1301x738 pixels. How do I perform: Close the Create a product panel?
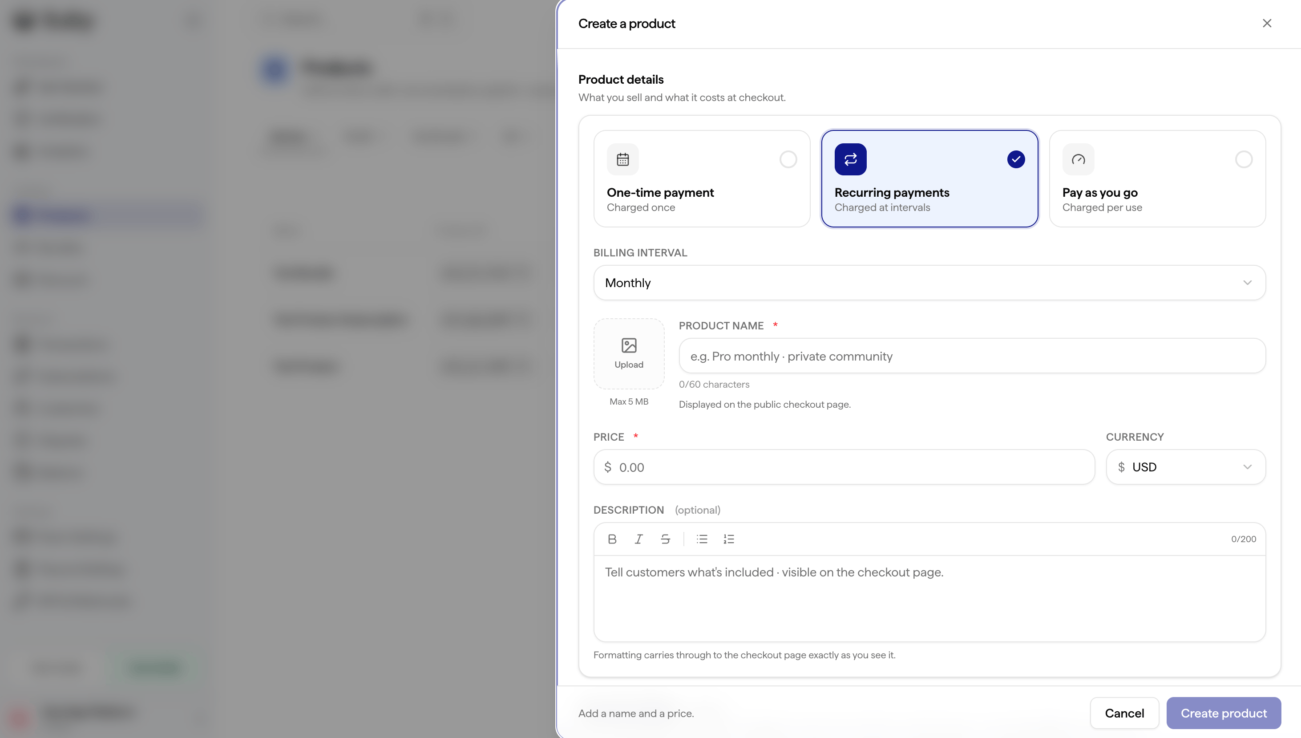tap(1267, 23)
